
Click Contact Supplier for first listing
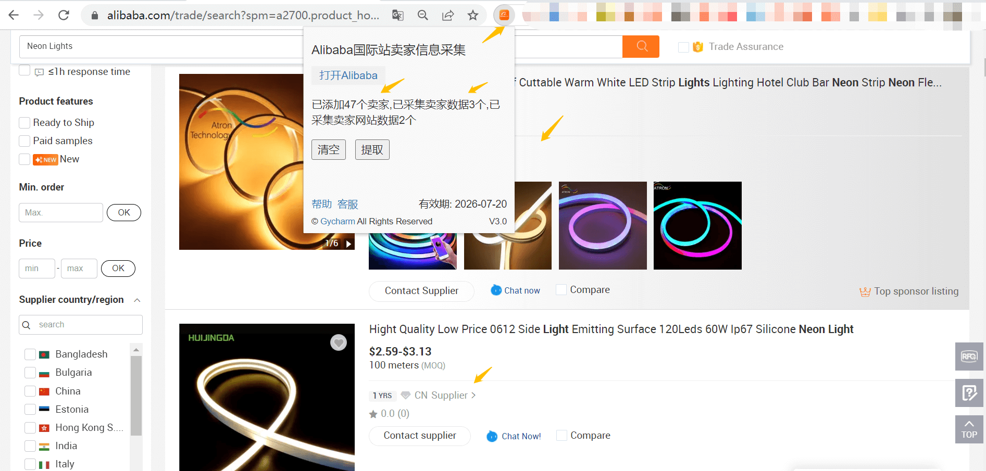tap(421, 291)
